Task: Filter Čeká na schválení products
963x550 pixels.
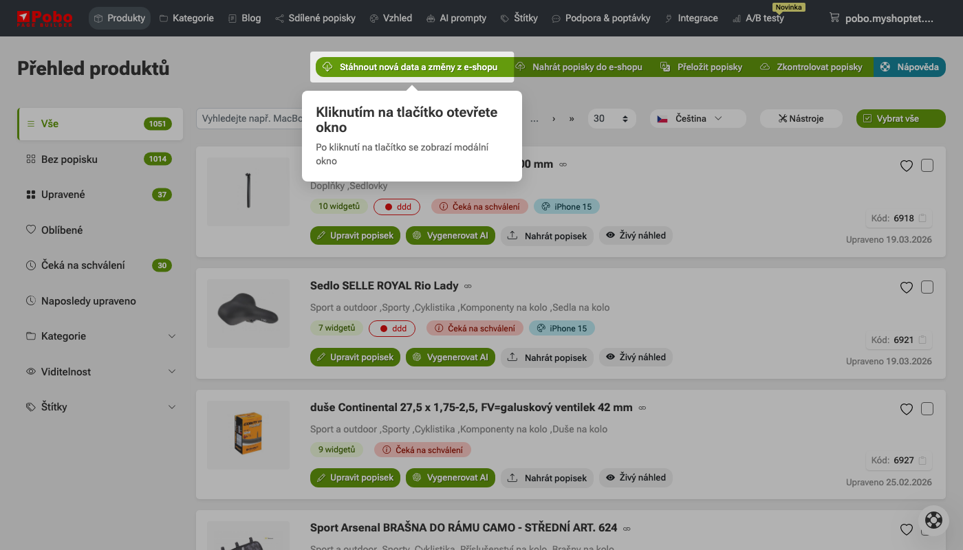Action: (100, 265)
